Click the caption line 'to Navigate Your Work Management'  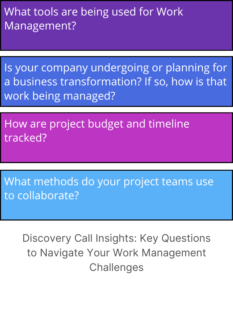pos(116,253)
